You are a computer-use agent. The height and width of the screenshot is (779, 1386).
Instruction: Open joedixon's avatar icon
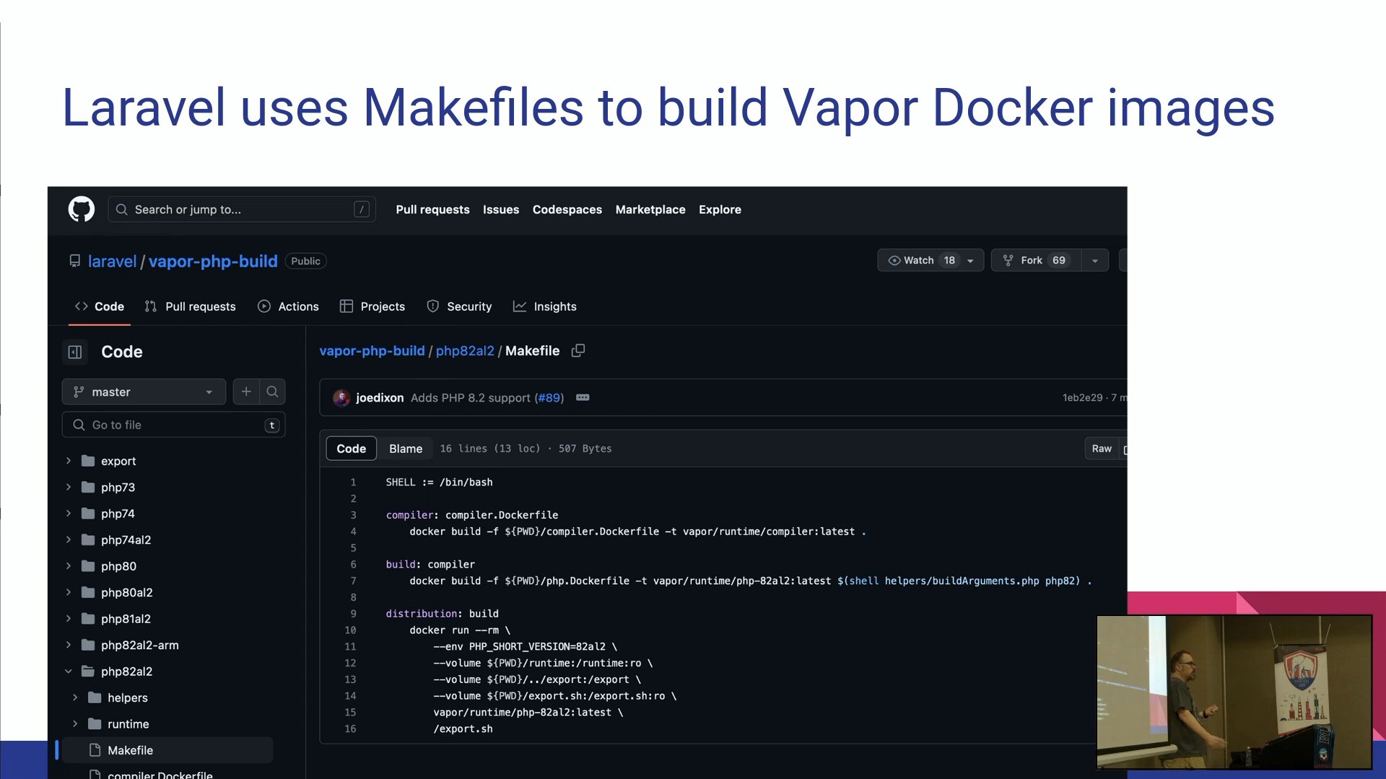[341, 397]
